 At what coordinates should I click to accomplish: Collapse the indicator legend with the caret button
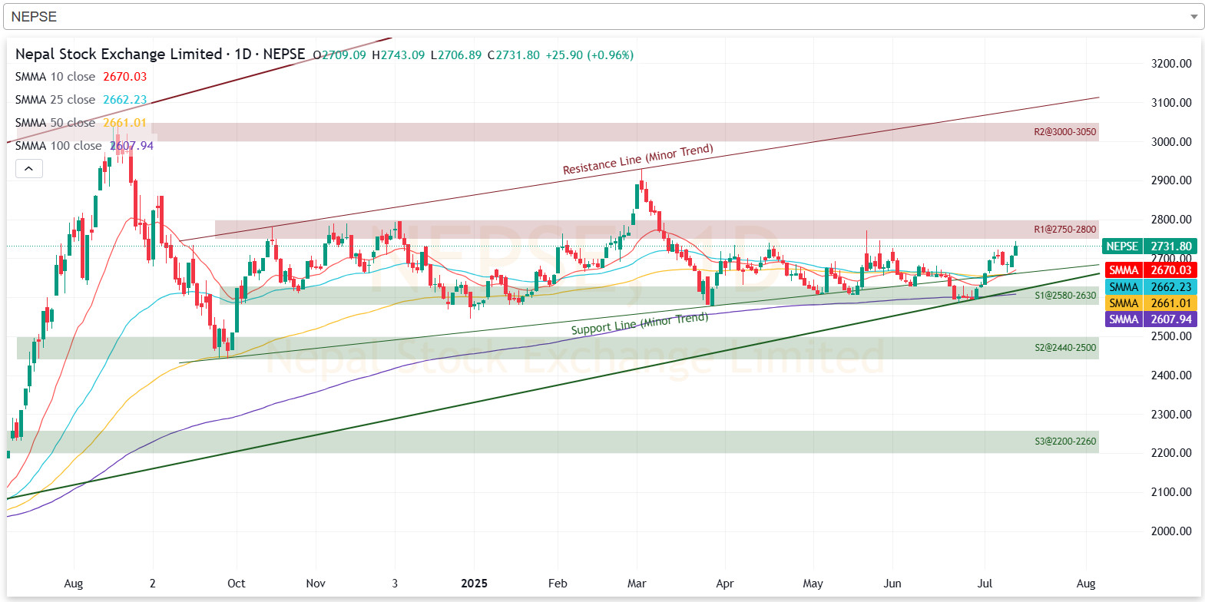pos(29,168)
